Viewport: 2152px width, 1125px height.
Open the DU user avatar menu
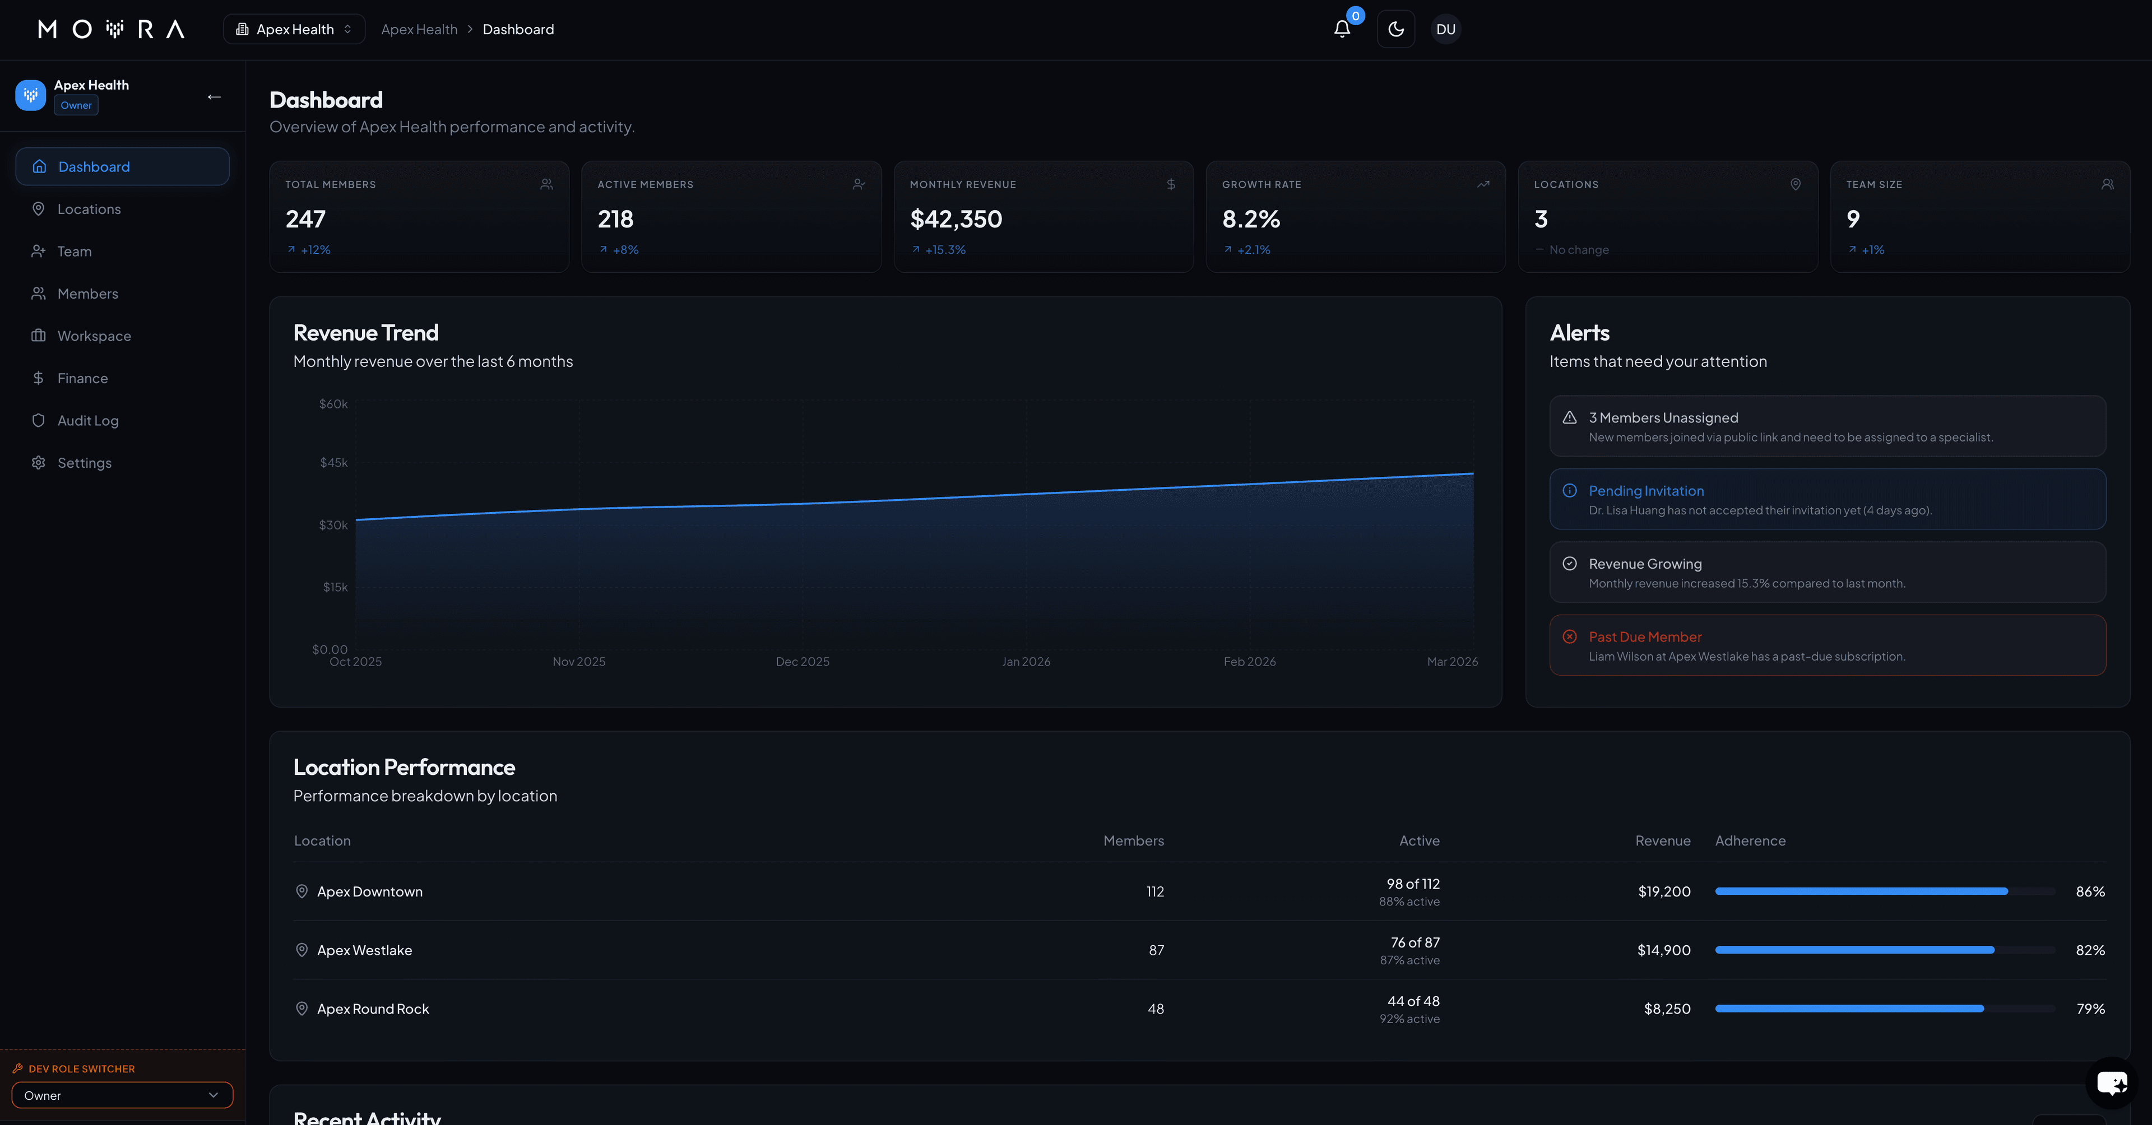tap(1445, 29)
